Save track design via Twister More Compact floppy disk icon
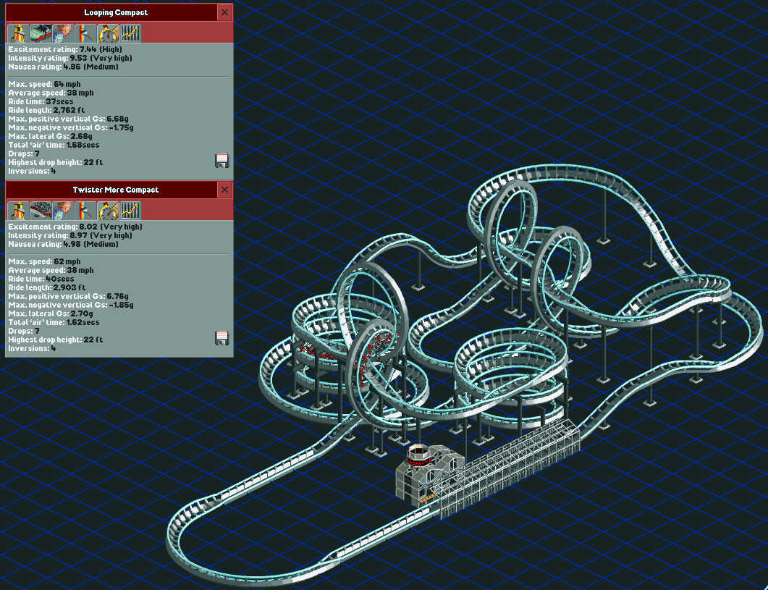768x590 pixels. point(222,338)
